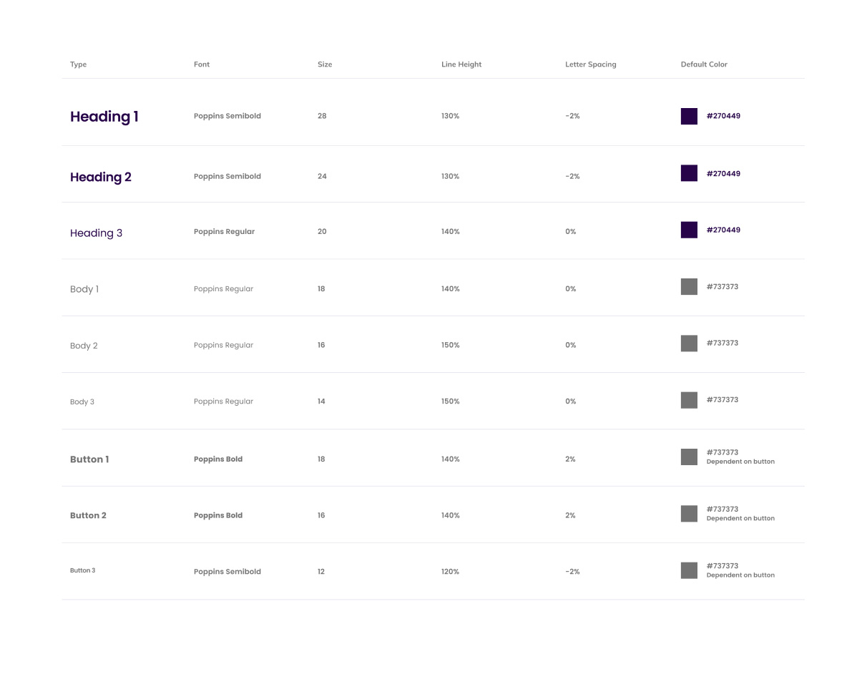
Task: Select the size value "14"
Action: [321, 401]
